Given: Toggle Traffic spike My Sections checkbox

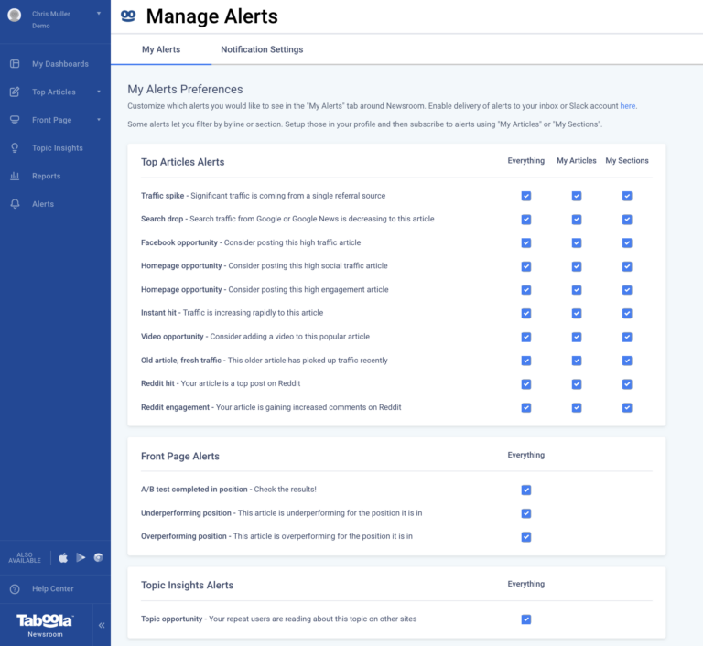Looking at the screenshot, I should point(627,196).
